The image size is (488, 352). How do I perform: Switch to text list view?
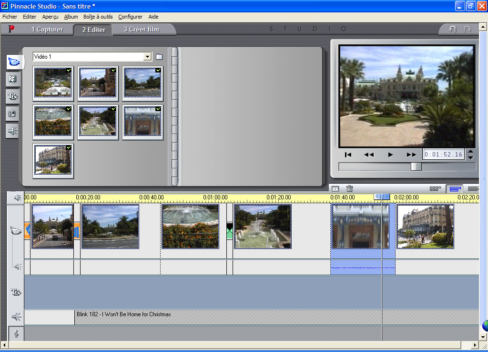click(x=473, y=189)
